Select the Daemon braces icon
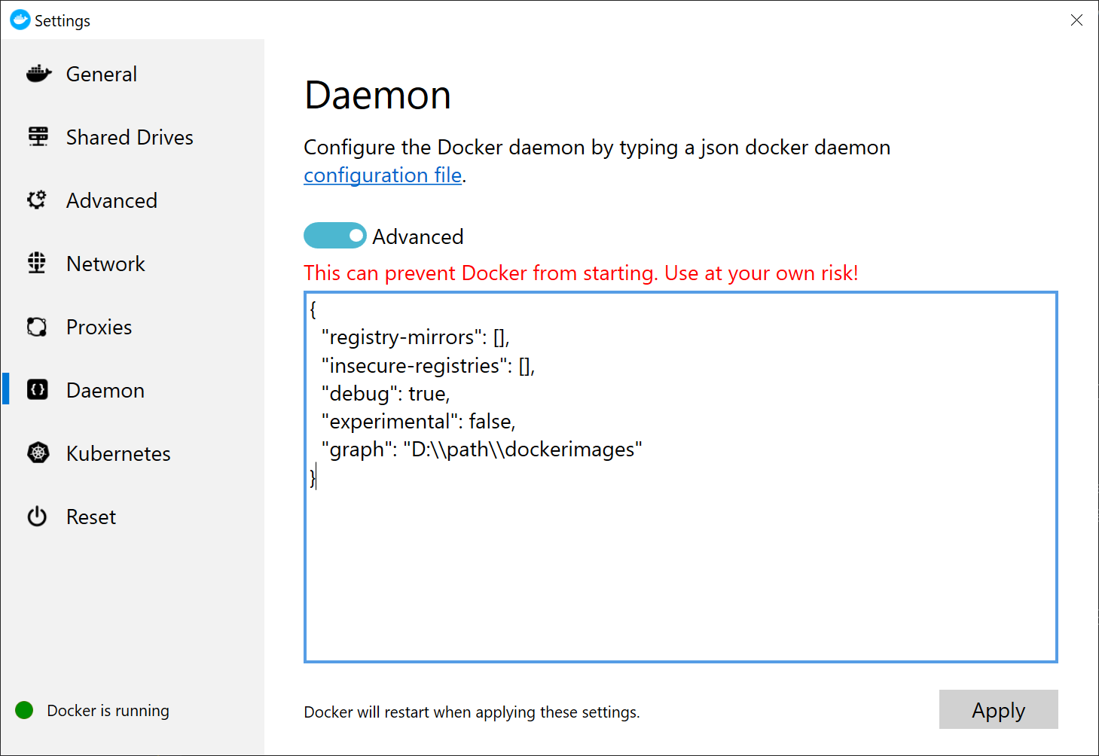 click(x=38, y=389)
